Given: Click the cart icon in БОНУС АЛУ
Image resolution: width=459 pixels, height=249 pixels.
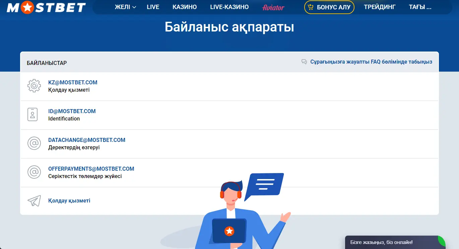Looking at the screenshot, I should (311, 7).
